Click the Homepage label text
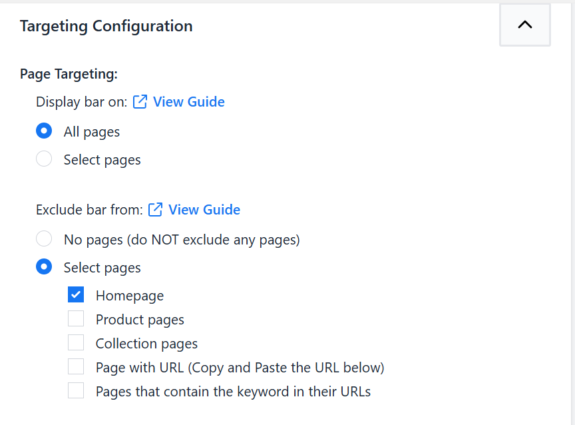Image resolution: width=575 pixels, height=425 pixels. [130, 296]
